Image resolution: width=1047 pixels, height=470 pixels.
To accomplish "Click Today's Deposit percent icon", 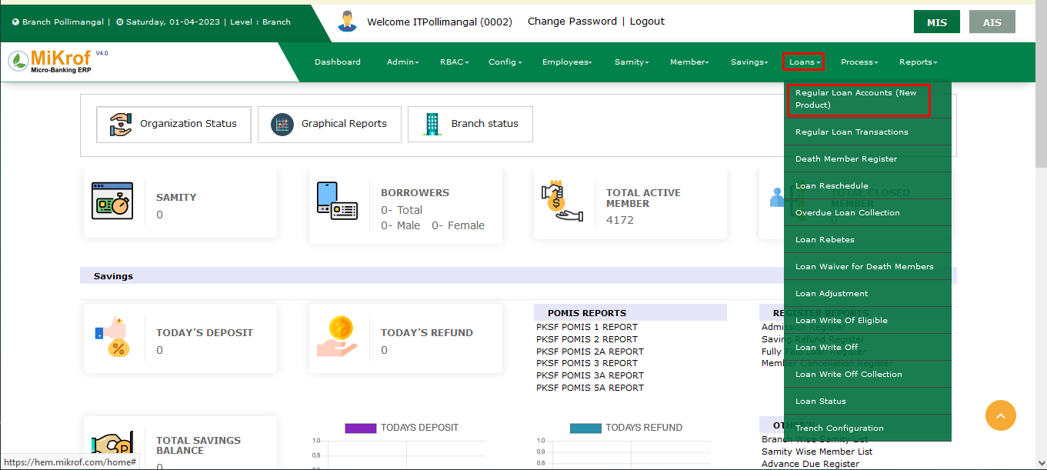I will click(x=112, y=337).
